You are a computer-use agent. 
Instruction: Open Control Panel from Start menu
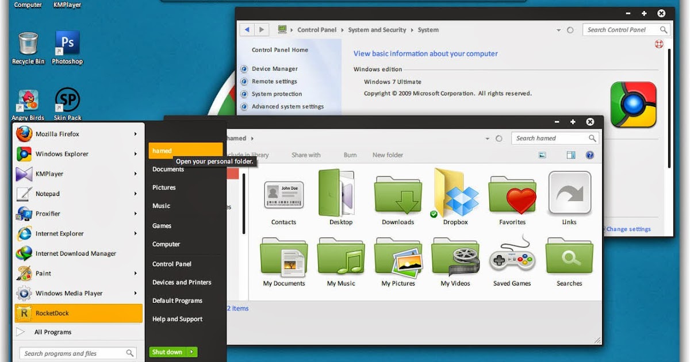tap(171, 264)
